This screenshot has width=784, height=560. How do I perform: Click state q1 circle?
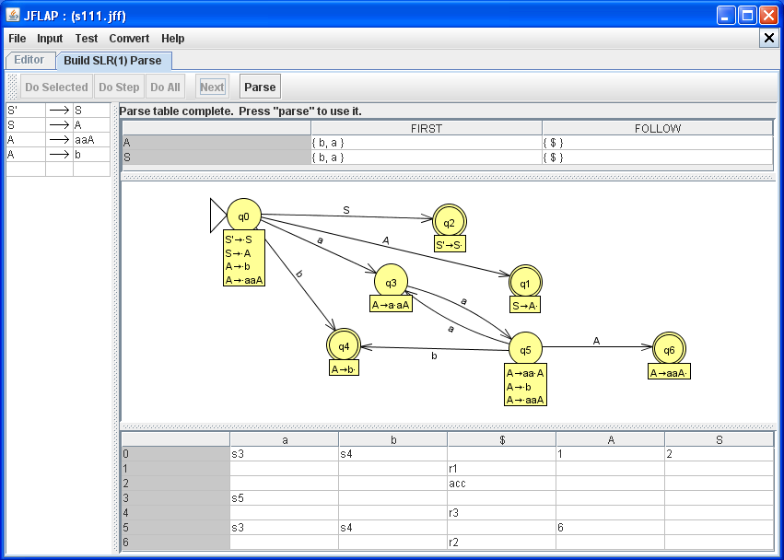pyautogui.click(x=525, y=282)
